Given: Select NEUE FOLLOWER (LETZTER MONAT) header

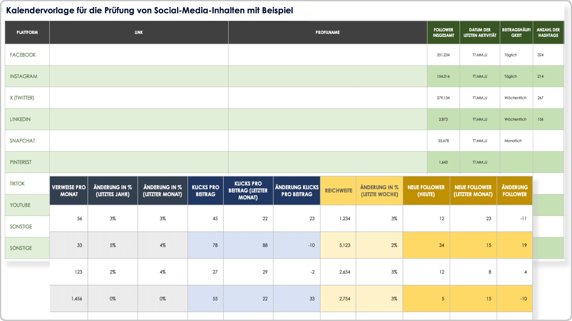Looking at the screenshot, I should tap(473, 191).
